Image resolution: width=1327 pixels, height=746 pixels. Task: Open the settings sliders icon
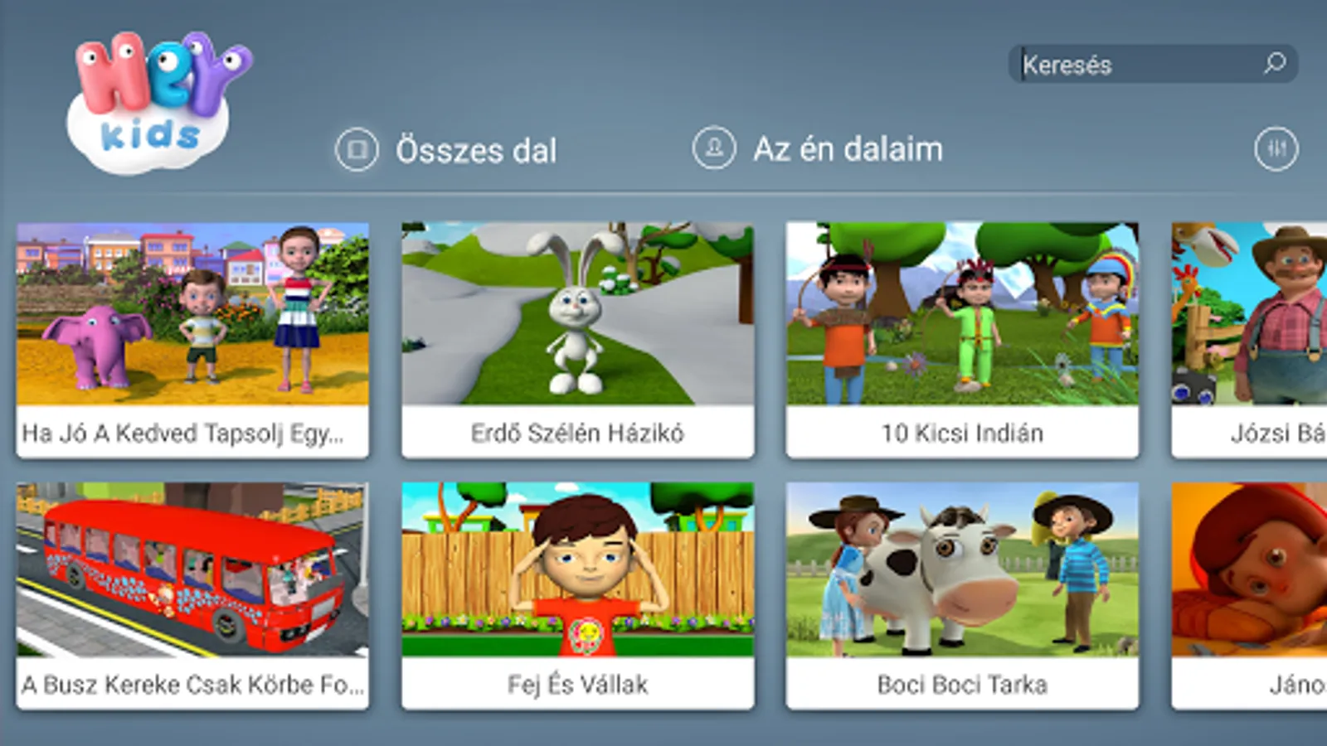tap(1276, 149)
